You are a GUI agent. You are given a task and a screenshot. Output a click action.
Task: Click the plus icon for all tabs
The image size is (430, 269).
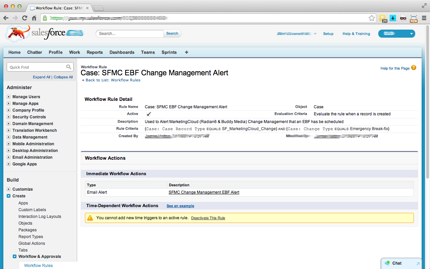(x=186, y=52)
